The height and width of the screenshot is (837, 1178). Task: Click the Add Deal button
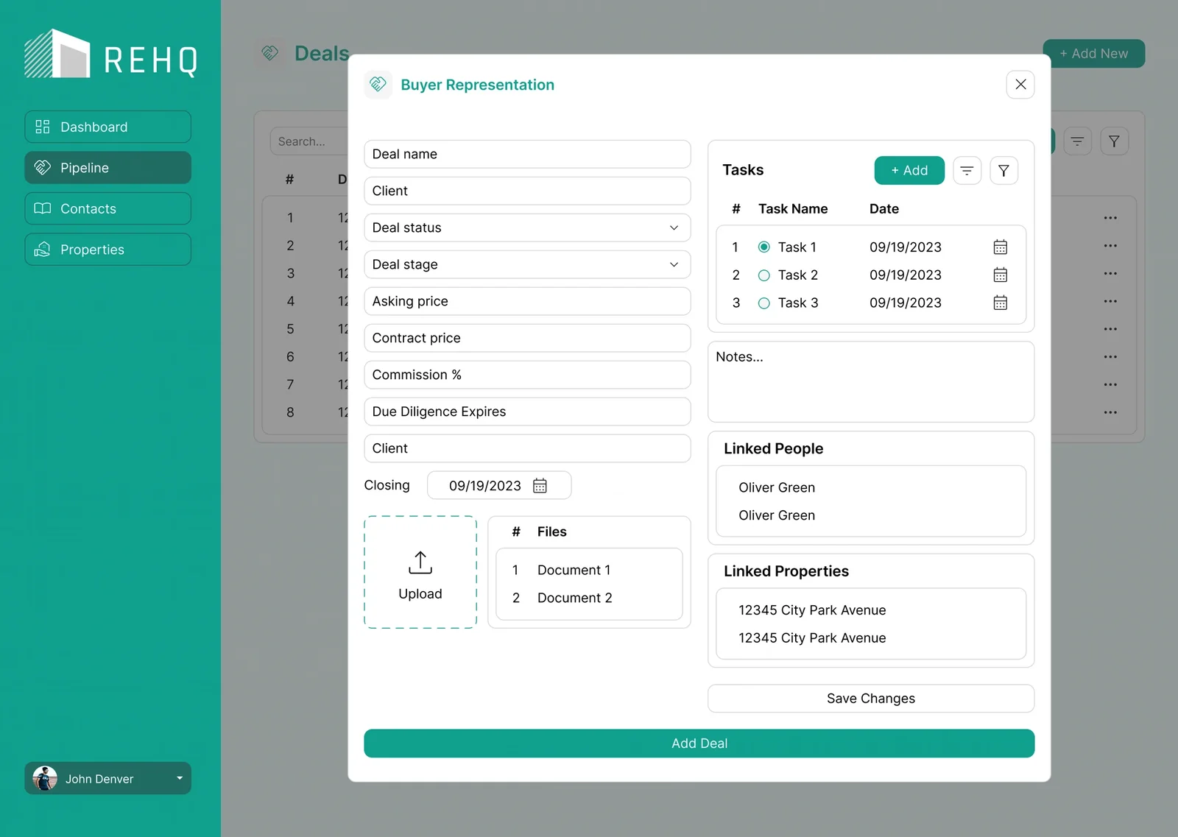(699, 743)
